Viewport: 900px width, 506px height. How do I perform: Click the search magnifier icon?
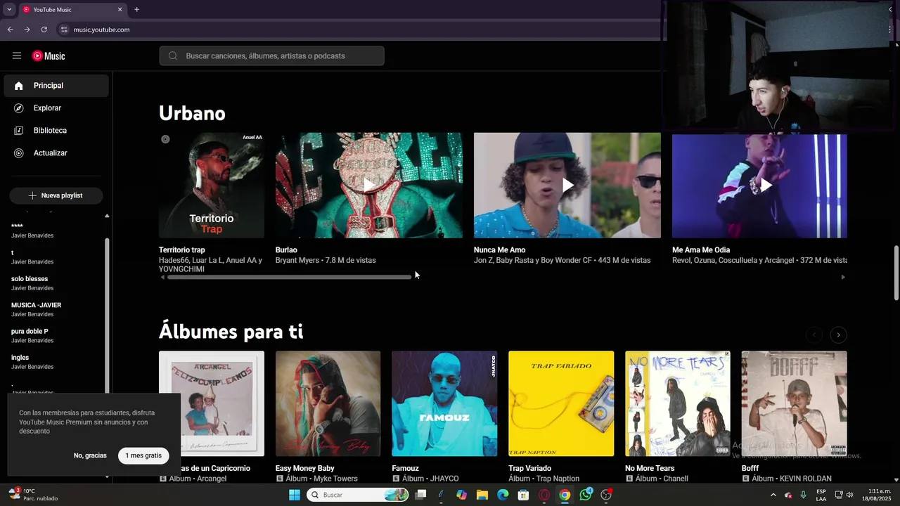(x=173, y=56)
